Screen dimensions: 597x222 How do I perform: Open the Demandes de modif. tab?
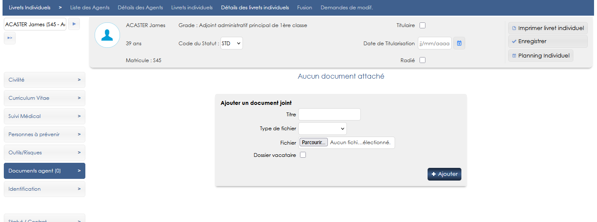pyautogui.click(x=346, y=8)
